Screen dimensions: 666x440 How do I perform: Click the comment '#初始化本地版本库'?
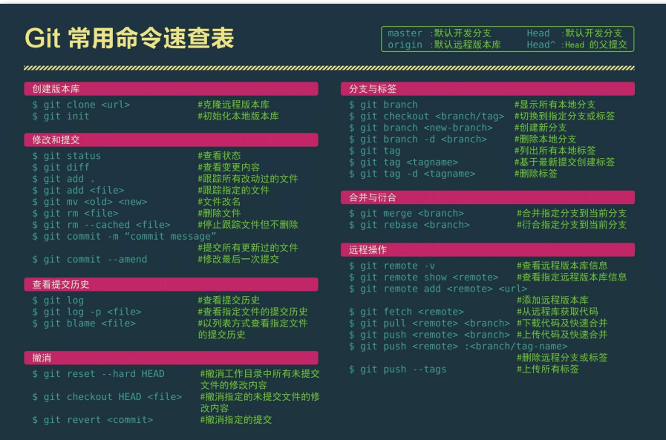click(238, 116)
